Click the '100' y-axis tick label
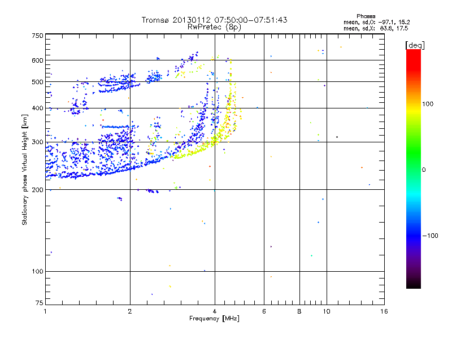This screenshot has width=452, height=339. [37, 271]
